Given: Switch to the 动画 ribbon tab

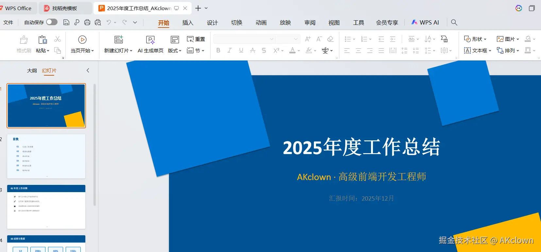Looking at the screenshot, I should click(261, 23).
